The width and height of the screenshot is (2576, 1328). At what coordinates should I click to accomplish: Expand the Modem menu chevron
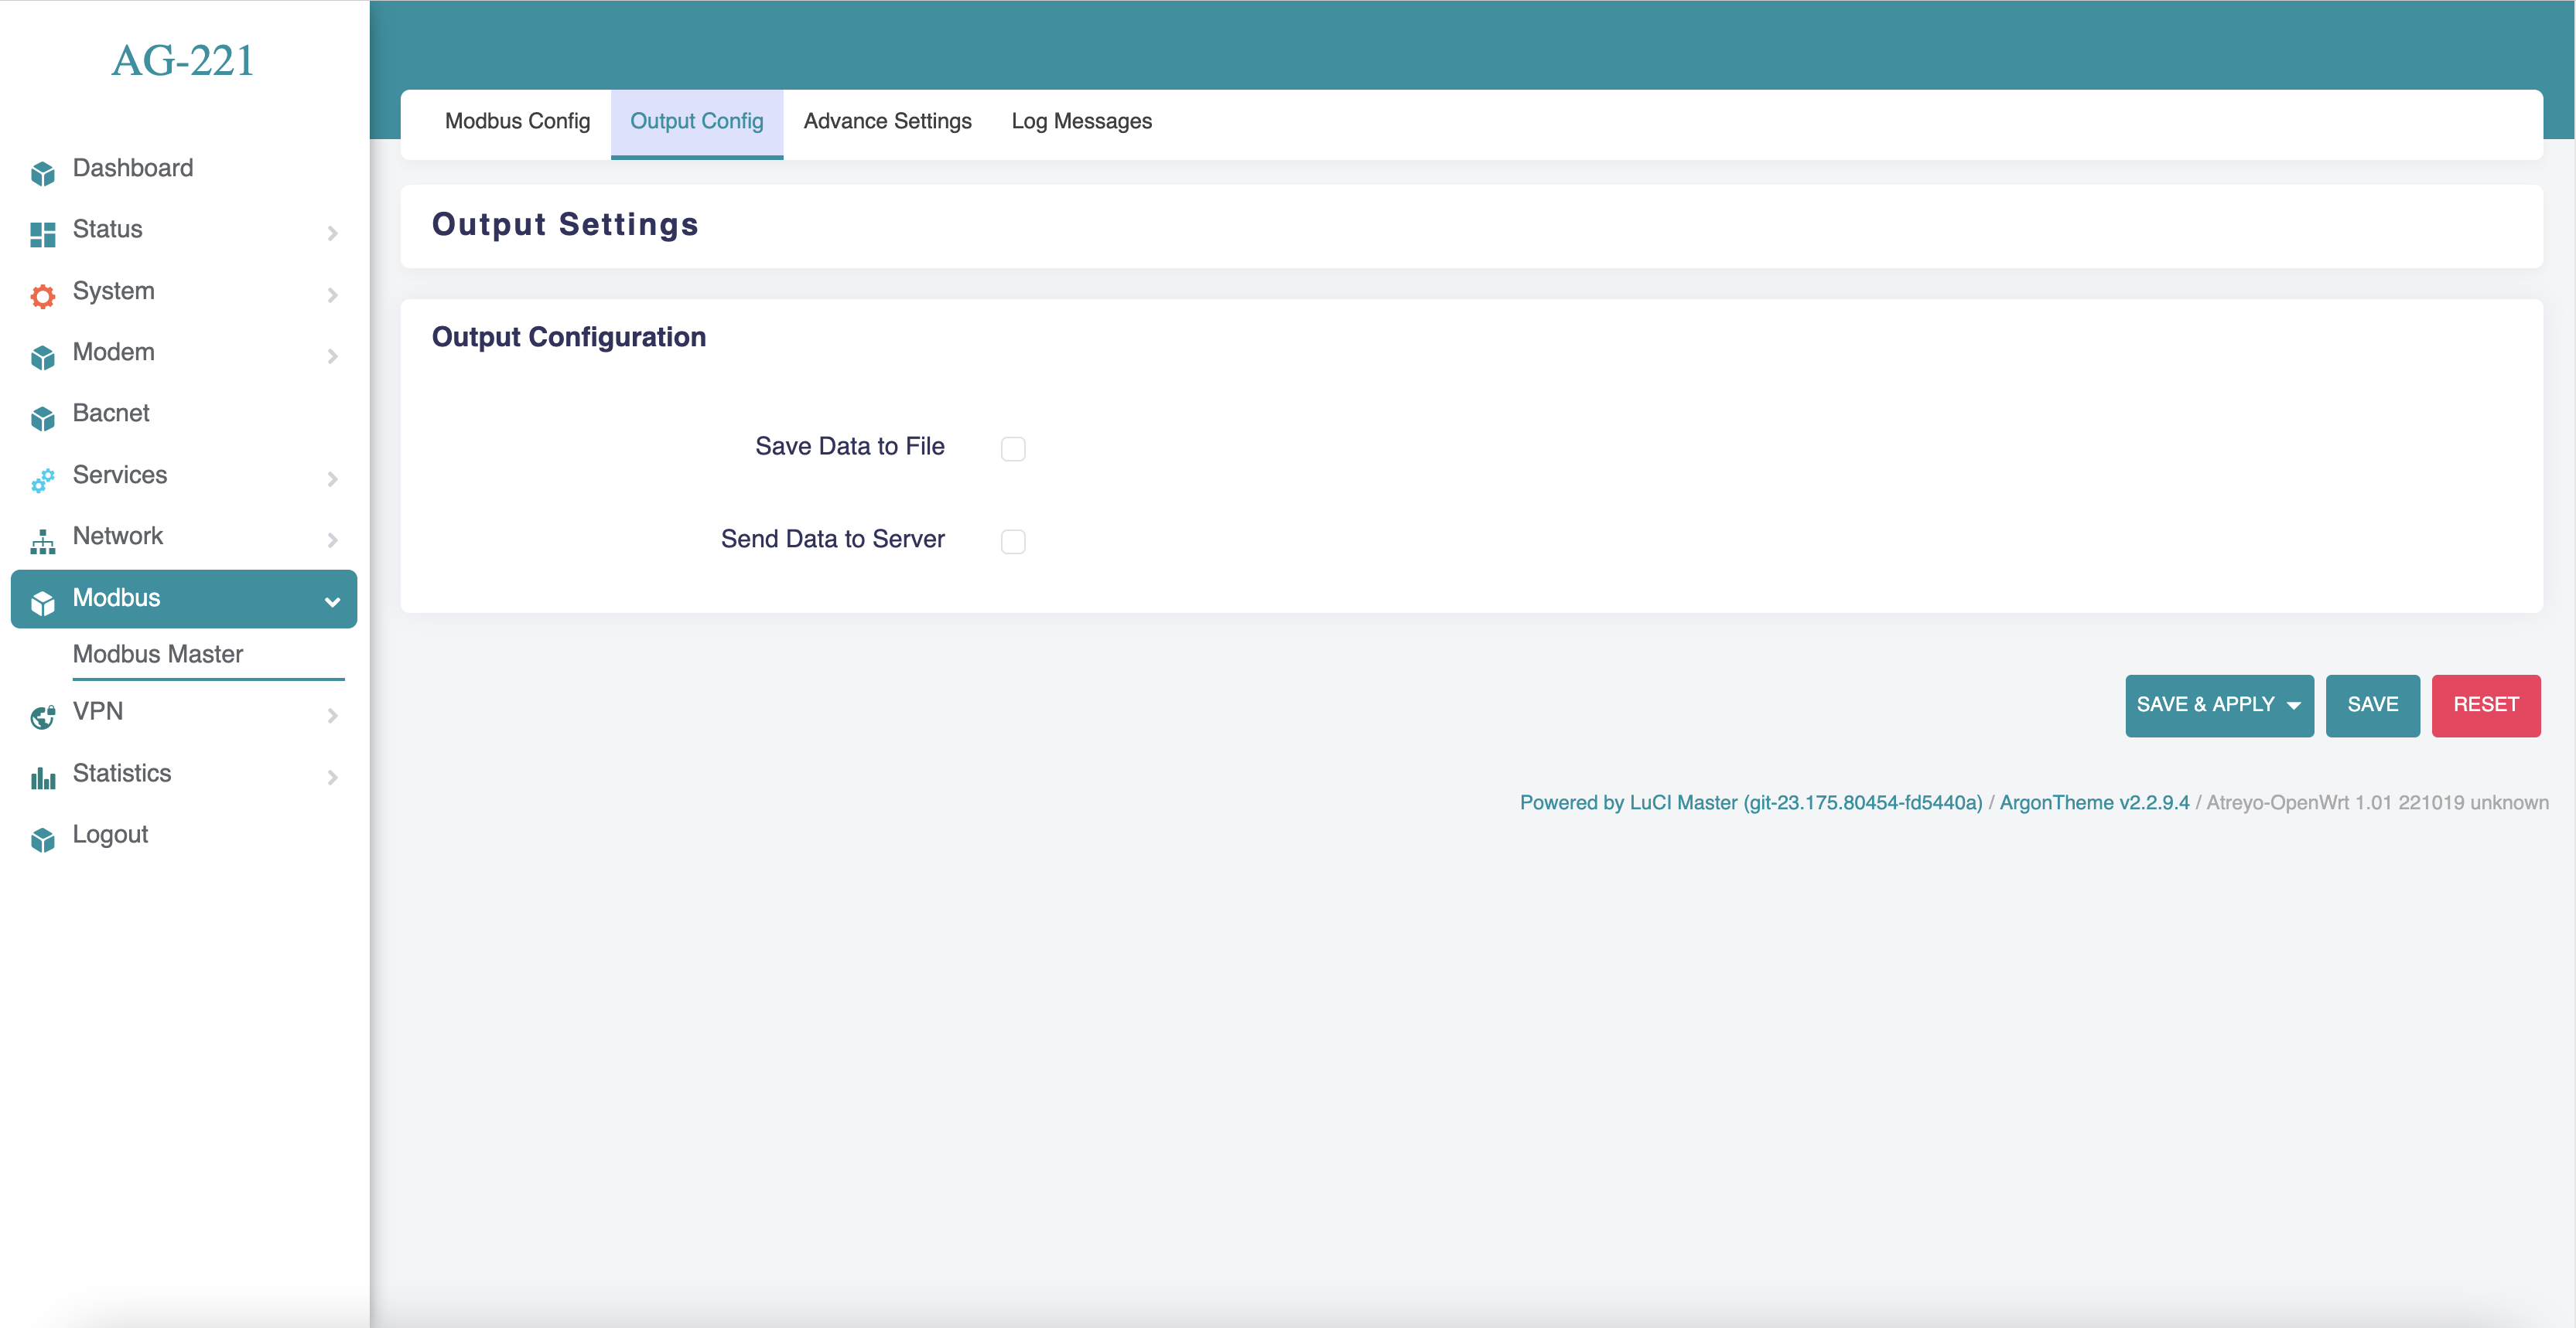[x=332, y=356]
